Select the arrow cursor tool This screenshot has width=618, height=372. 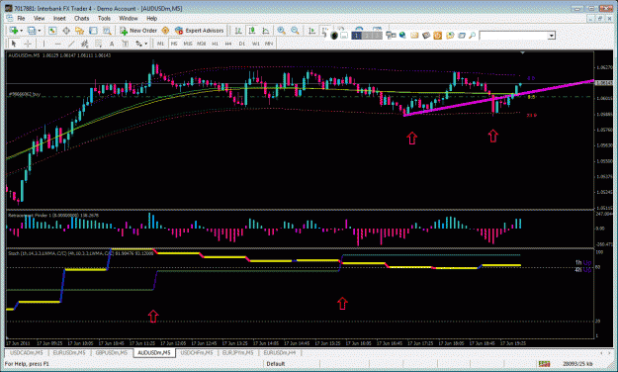point(14,44)
